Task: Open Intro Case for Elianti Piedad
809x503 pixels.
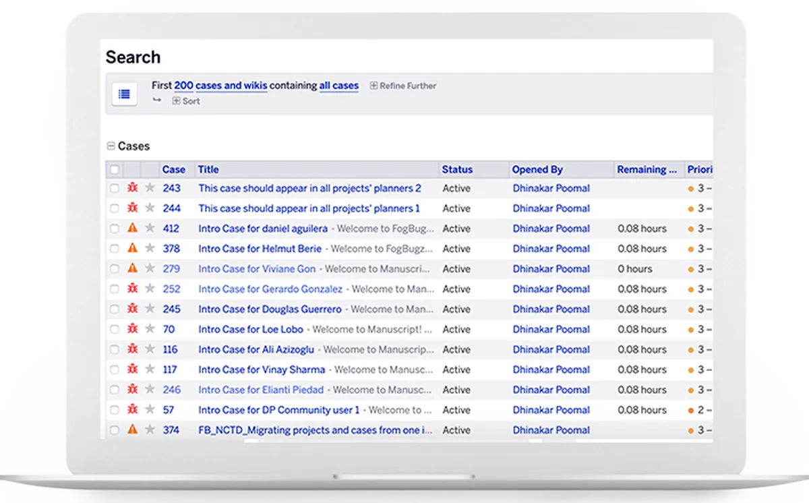Action: pyautogui.click(x=261, y=390)
